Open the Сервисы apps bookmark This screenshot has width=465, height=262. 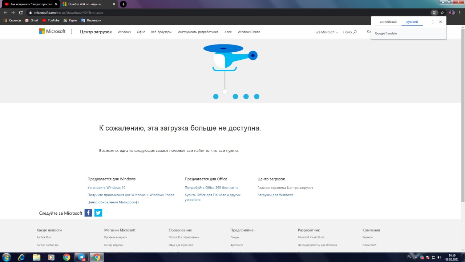coord(12,20)
